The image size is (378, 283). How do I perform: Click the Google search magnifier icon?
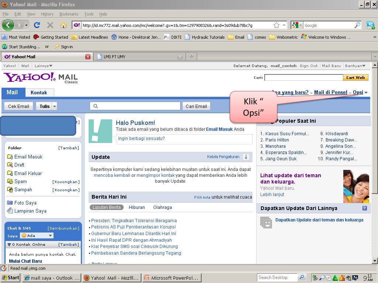(357, 25)
